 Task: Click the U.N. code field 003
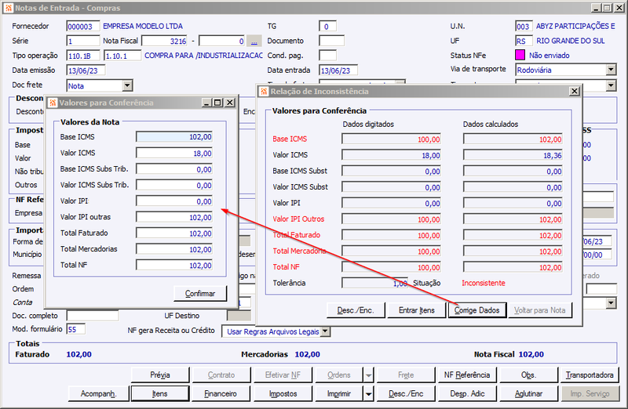click(524, 27)
